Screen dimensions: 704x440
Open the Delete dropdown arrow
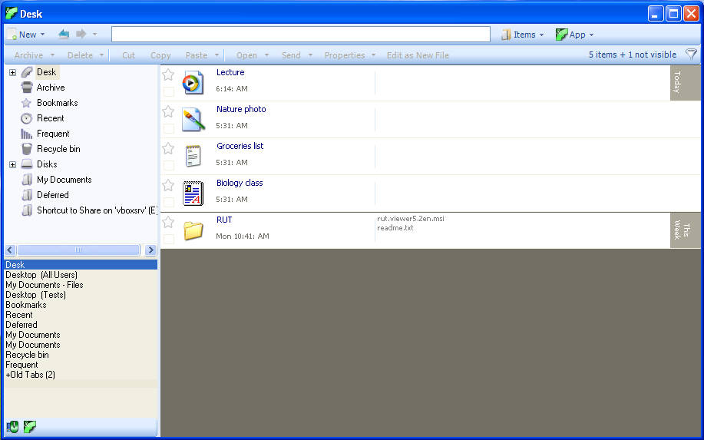(101, 55)
